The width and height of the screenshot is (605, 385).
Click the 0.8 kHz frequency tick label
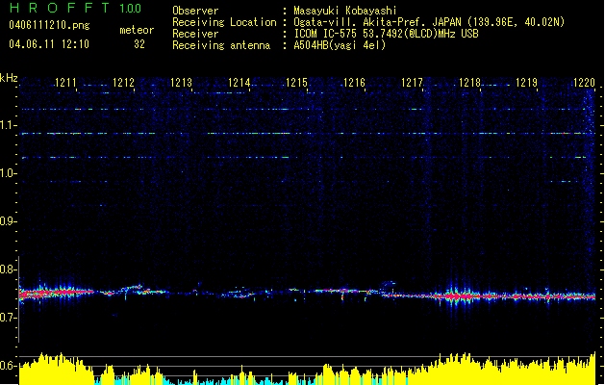(x=7, y=269)
